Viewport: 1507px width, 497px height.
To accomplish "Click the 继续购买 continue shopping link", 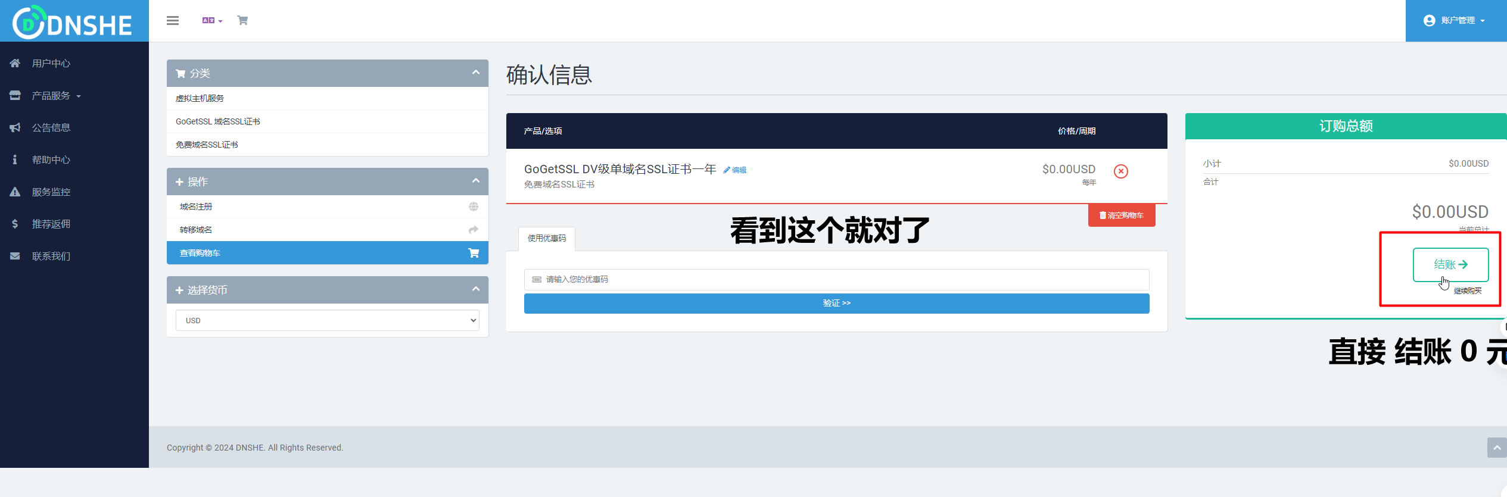I will pyautogui.click(x=1468, y=291).
